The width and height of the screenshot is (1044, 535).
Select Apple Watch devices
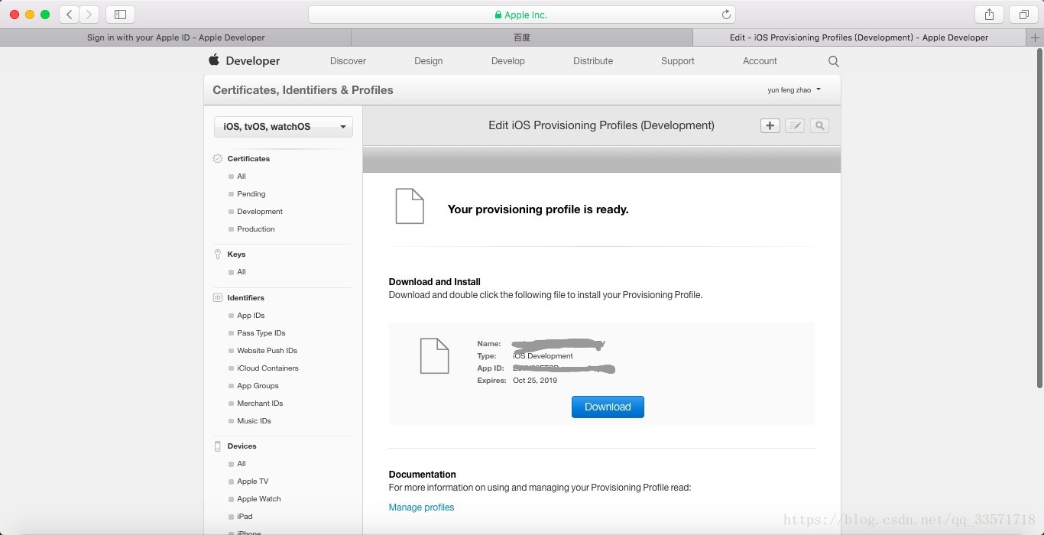pyautogui.click(x=259, y=499)
